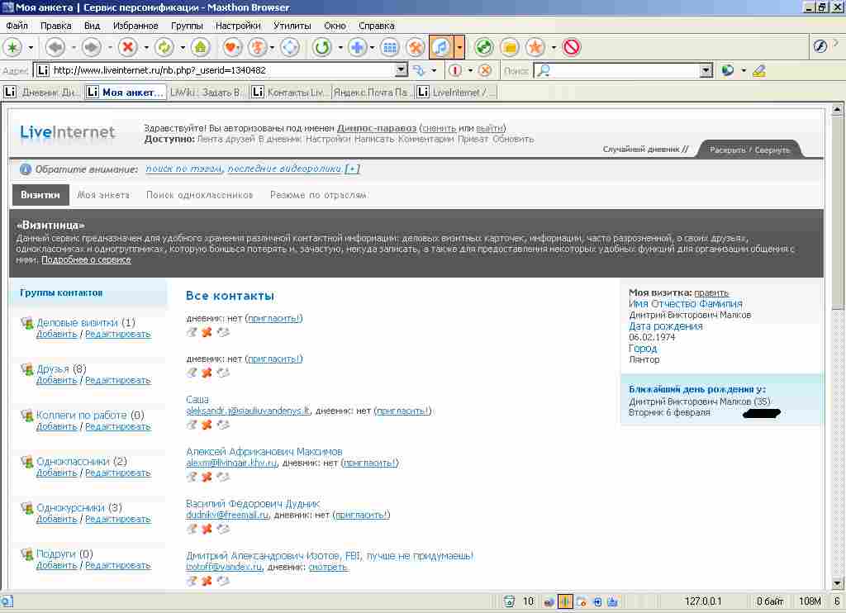The image size is (846, 613).
Task: Open the Утилиты menu
Action: 292,26
